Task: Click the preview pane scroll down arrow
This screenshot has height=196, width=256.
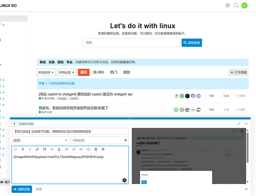Action: coord(247,182)
